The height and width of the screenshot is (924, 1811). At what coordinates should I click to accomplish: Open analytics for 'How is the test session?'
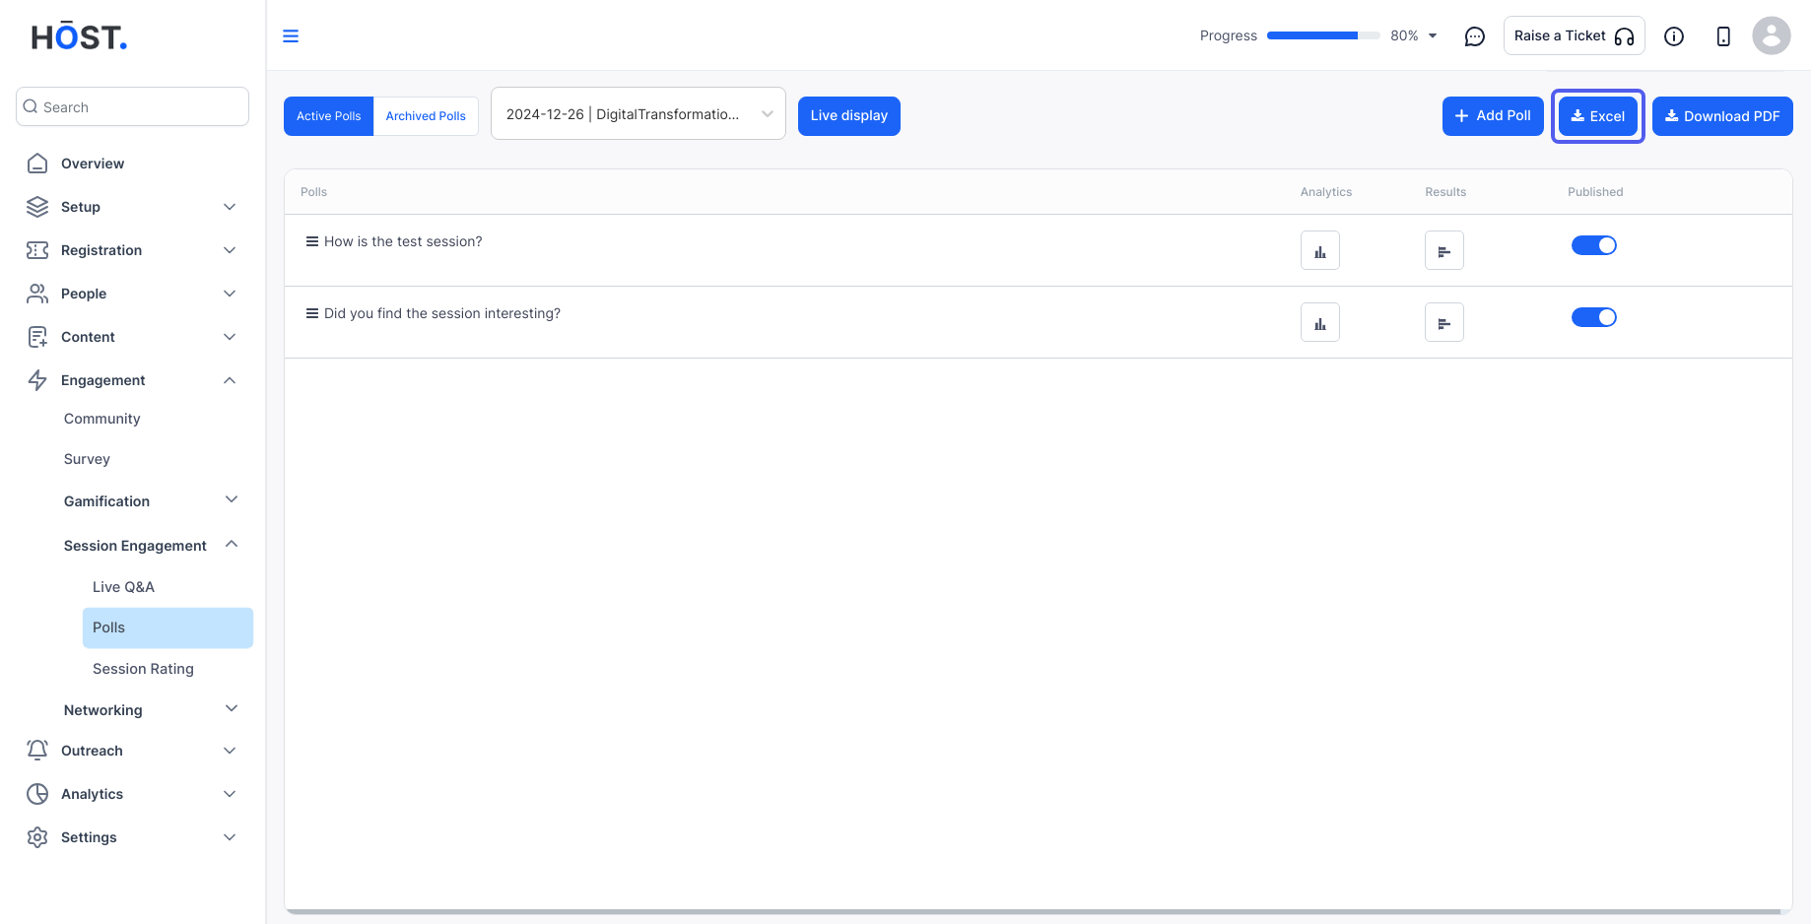[x=1319, y=250]
